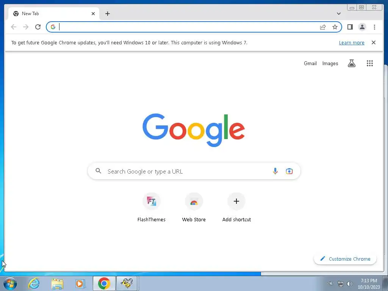Viewport: 388px width, 291px height.
Task: Open the volume speaker tray icon
Action: point(350,283)
